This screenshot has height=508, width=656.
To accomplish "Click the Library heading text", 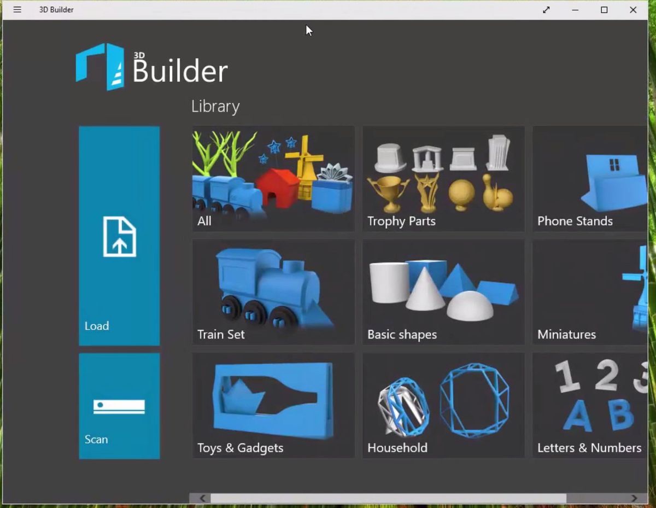I will [215, 106].
